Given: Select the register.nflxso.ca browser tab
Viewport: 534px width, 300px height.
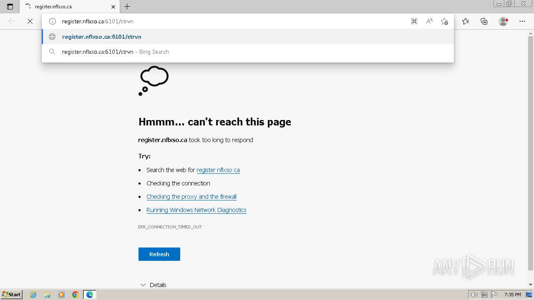Looking at the screenshot, I should click(x=69, y=7).
